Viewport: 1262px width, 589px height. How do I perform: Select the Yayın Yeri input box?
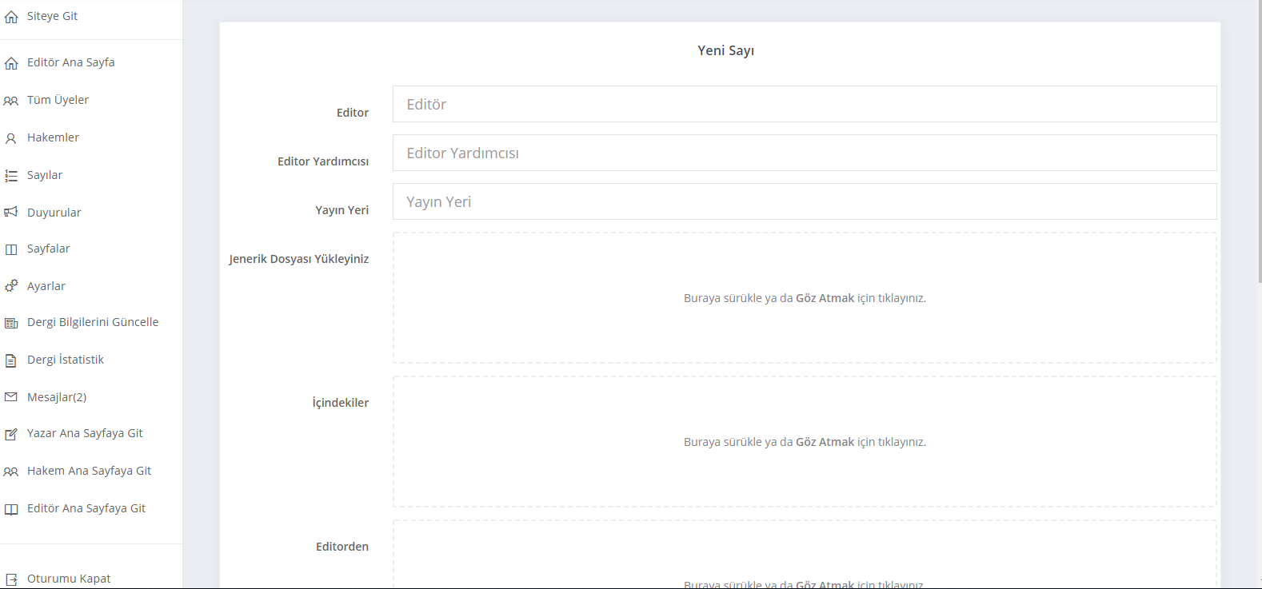coord(804,201)
